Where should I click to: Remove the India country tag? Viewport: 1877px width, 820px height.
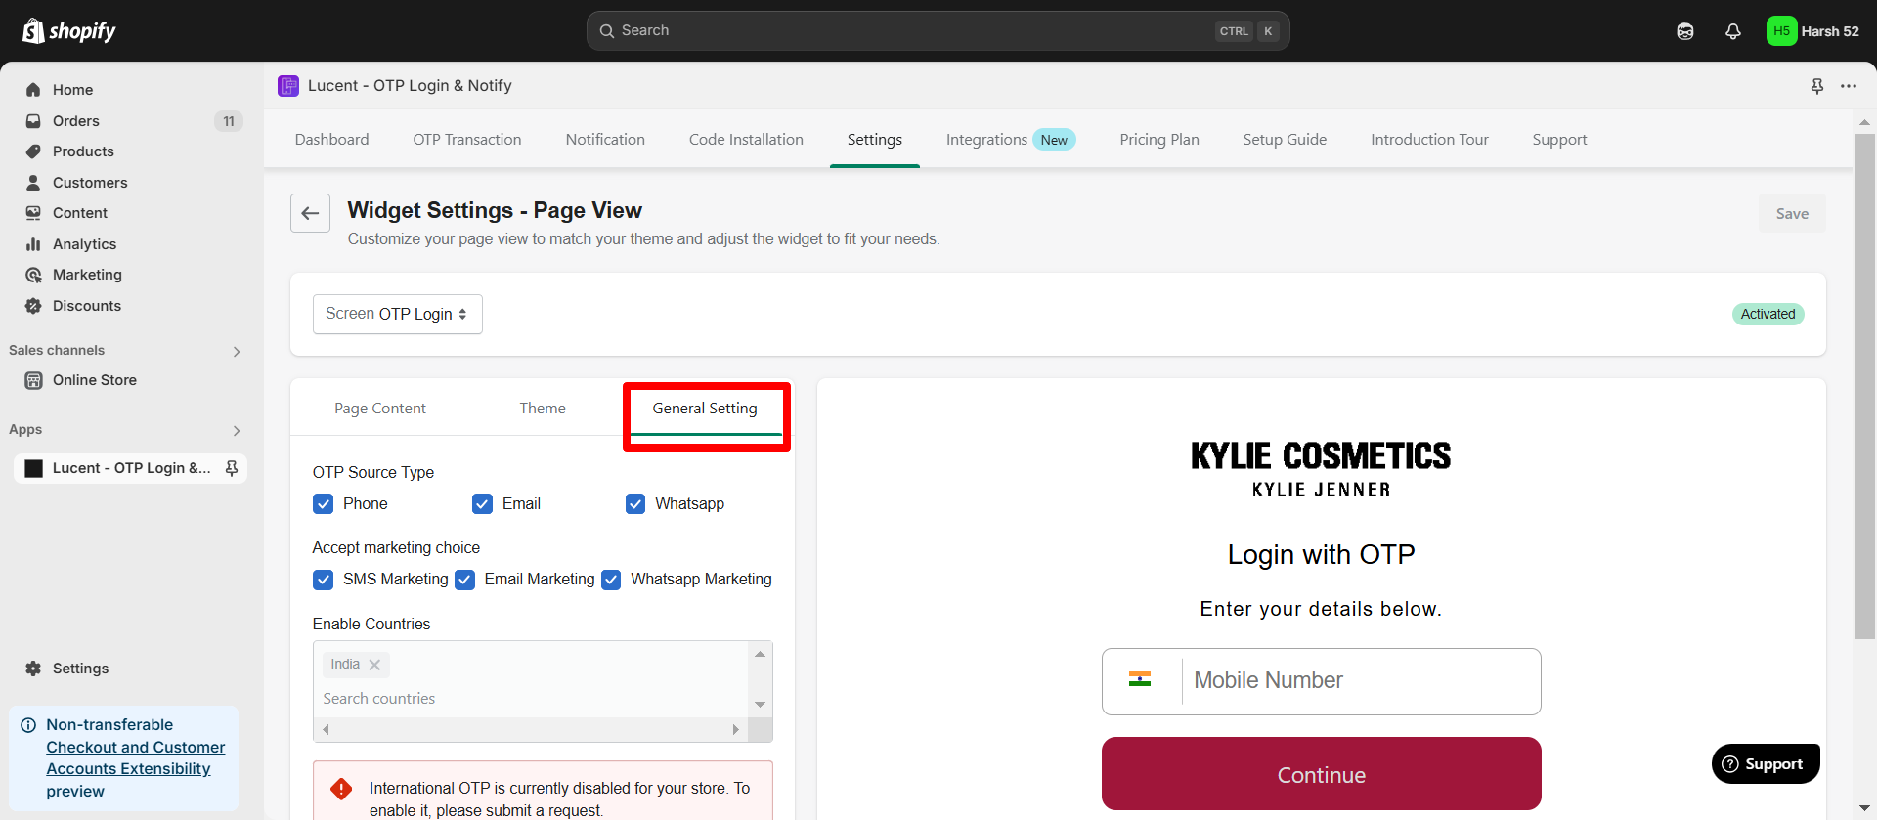tap(374, 665)
